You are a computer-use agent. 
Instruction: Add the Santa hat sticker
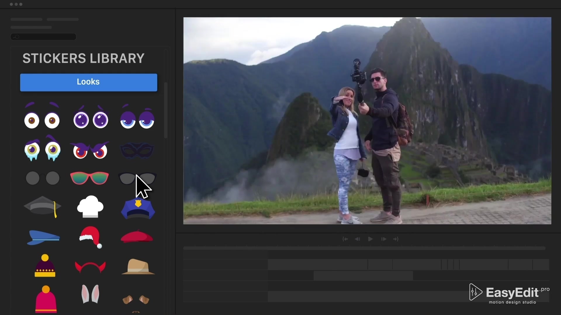91,237
